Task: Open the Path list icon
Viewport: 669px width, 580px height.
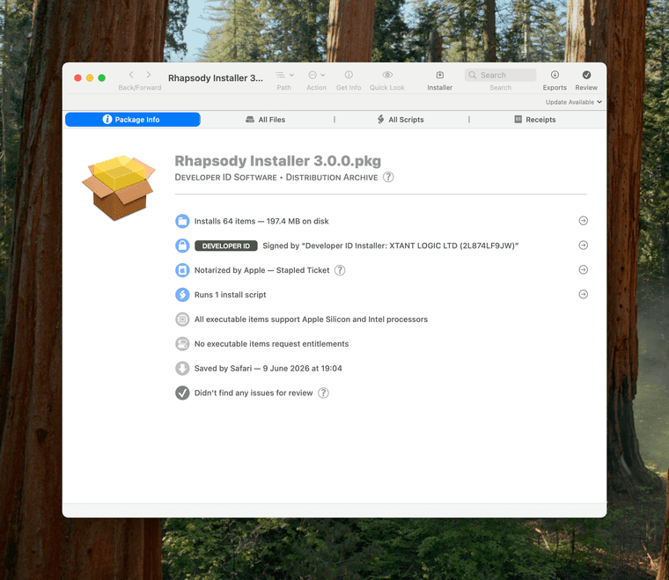Action: click(x=280, y=75)
